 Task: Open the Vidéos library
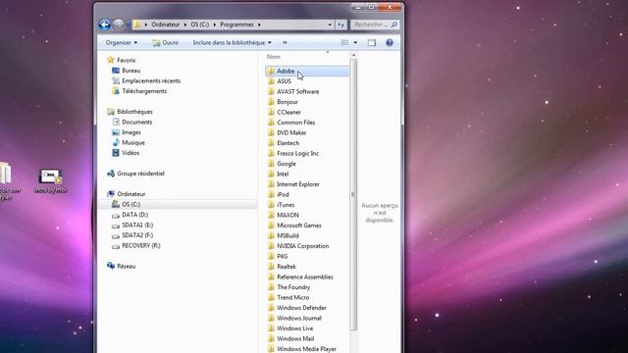(131, 153)
